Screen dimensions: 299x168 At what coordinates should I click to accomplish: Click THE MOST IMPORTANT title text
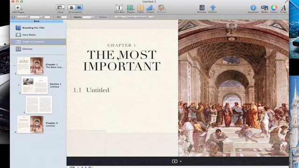coord(121,60)
